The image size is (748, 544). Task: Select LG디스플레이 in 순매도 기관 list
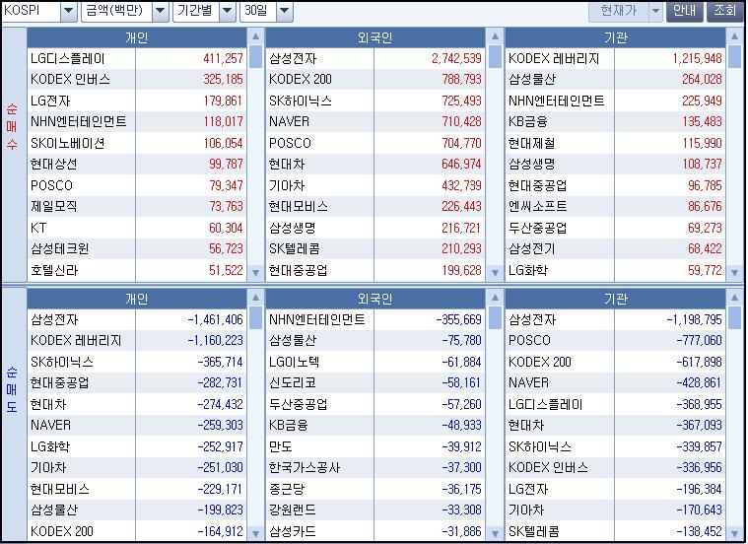[x=546, y=404]
